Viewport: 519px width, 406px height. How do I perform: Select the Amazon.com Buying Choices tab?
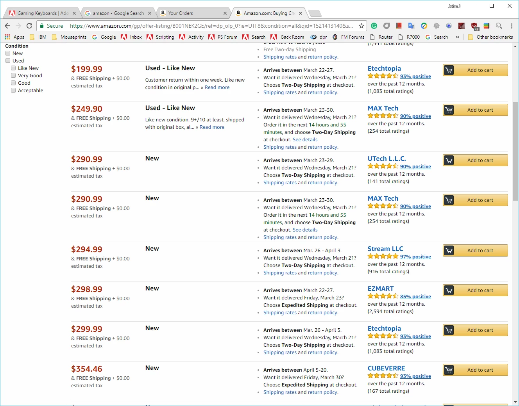(269, 13)
